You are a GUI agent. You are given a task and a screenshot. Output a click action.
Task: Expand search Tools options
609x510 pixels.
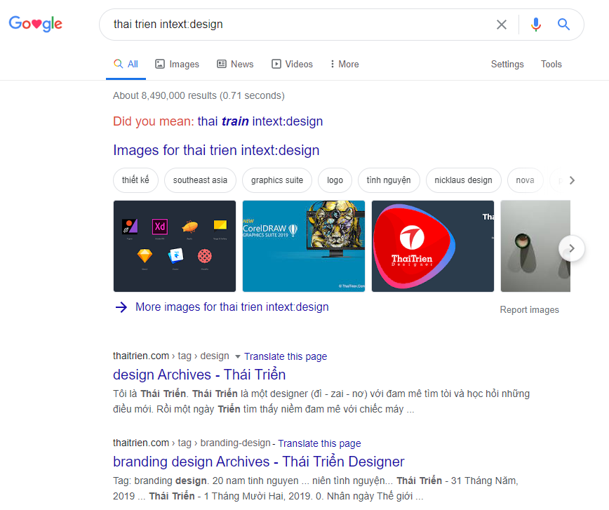[x=551, y=64]
